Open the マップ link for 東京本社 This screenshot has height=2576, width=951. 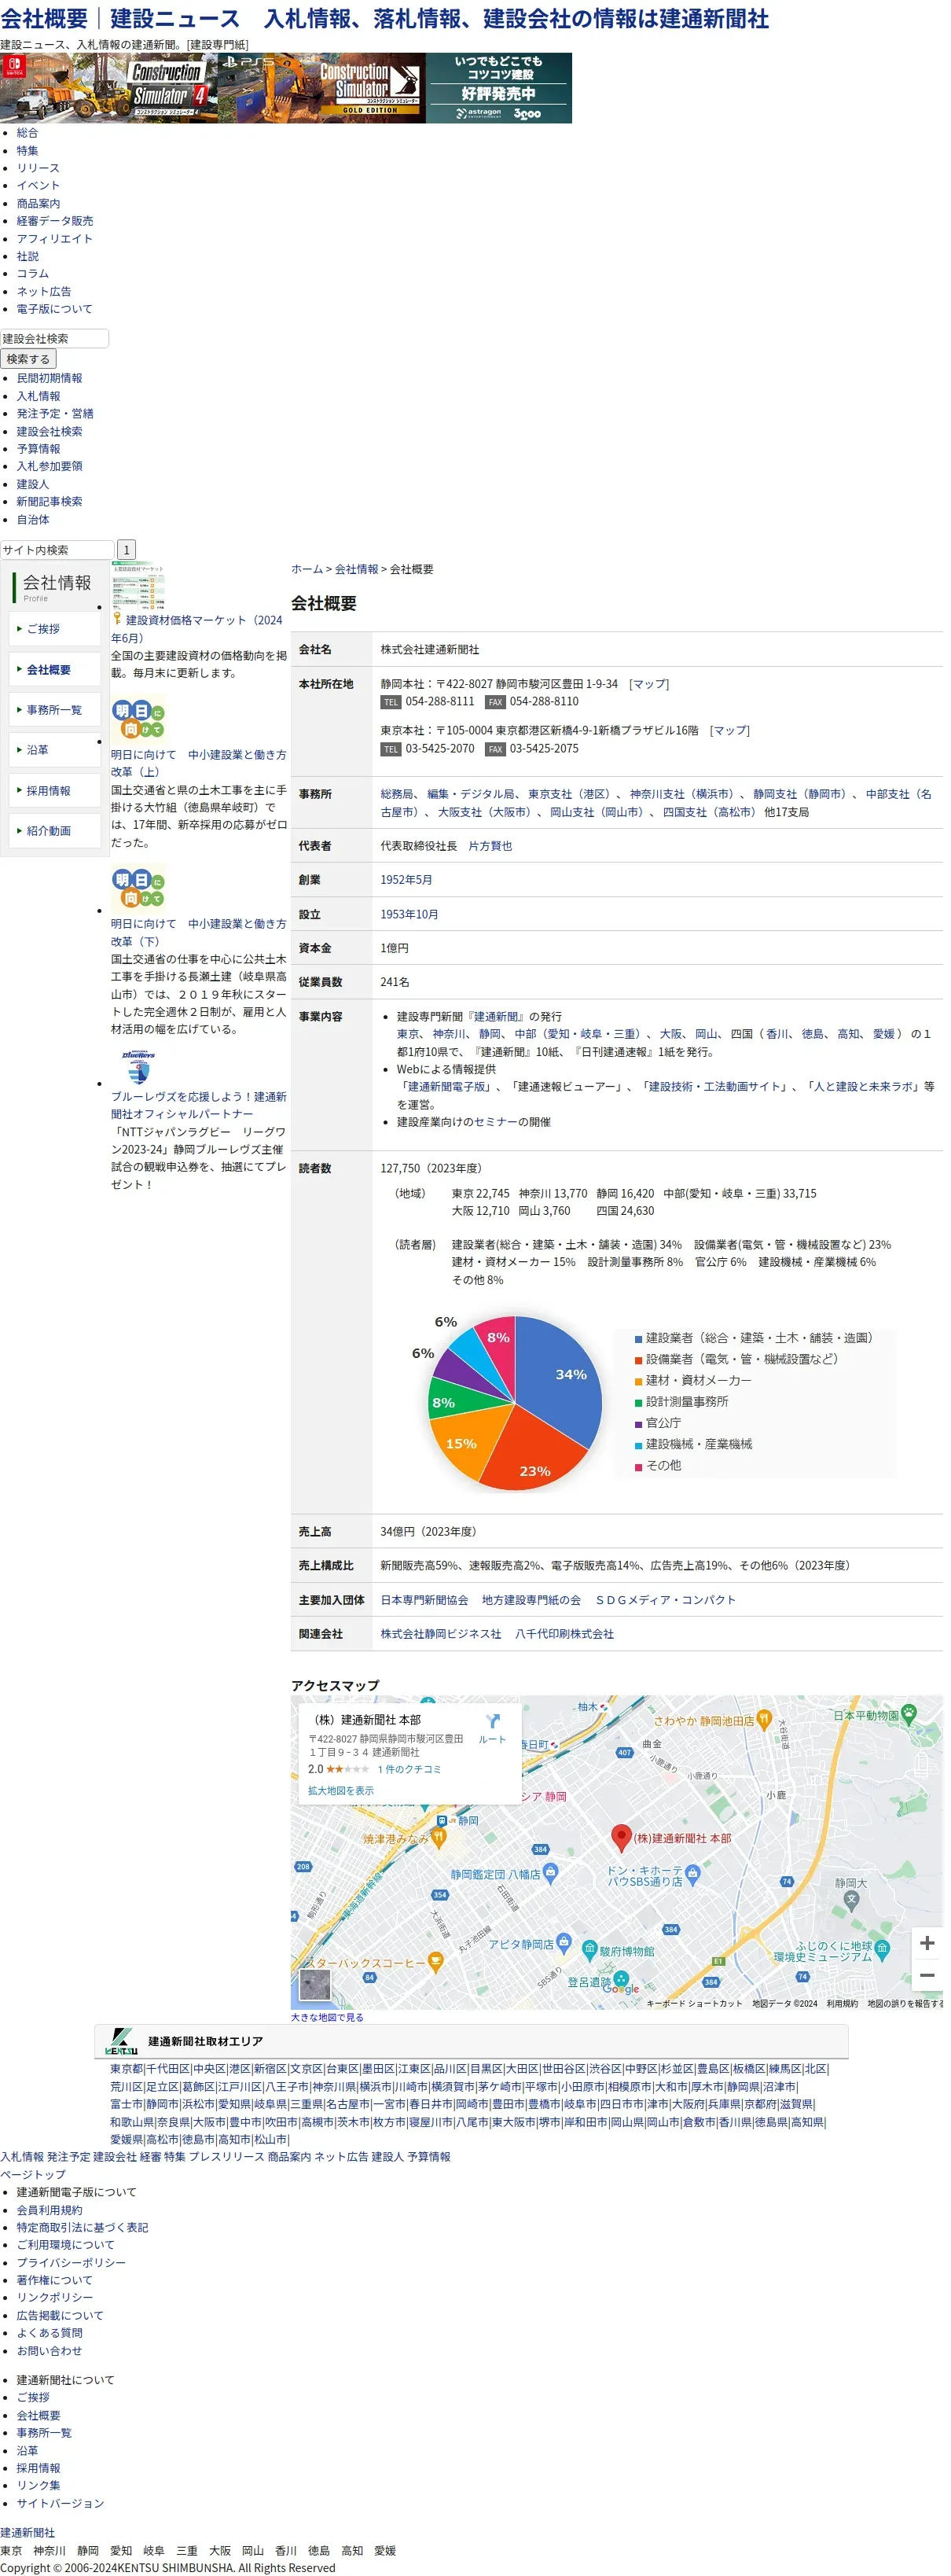tap(730, 731)
